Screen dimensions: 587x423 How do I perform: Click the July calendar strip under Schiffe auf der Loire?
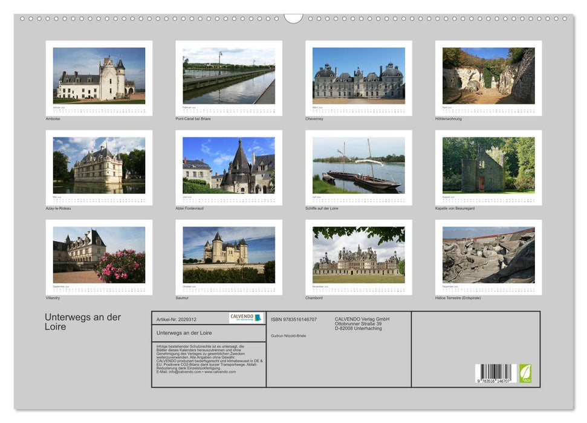[360, 199]
